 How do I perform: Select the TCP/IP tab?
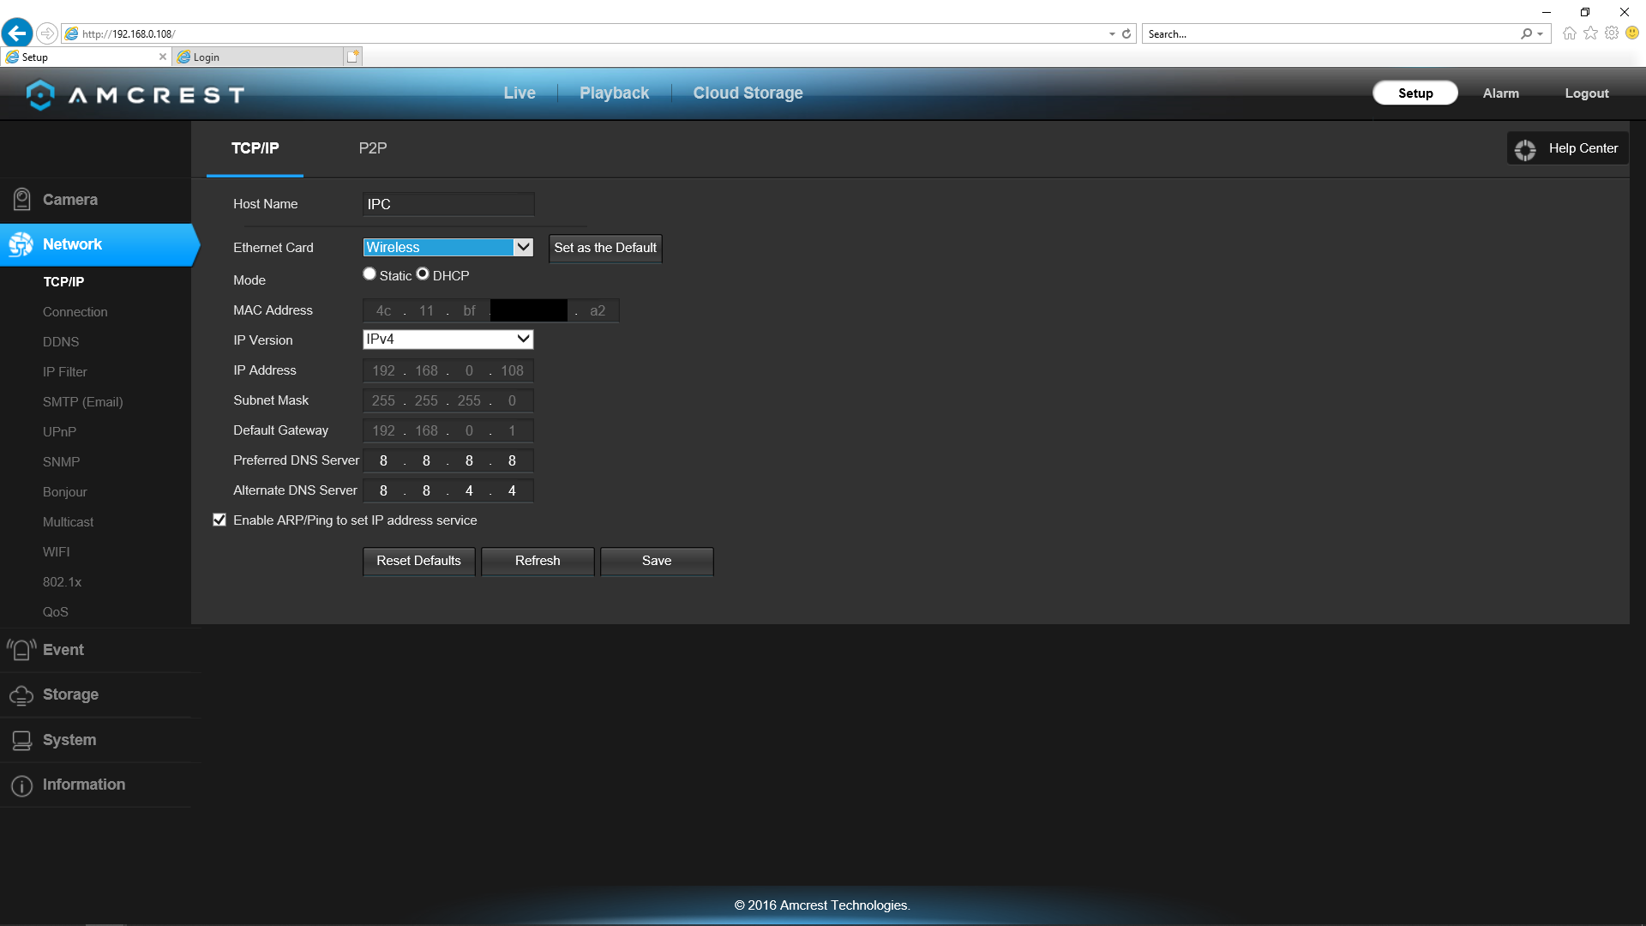click(x=255, y=148)
